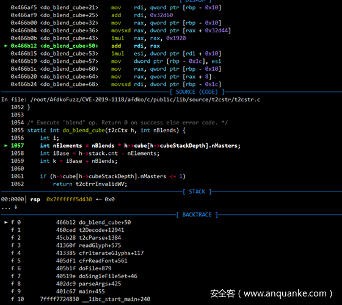Click the t2cstr.c source file path
This screenshot has height=305, width=342.
[145, 99]
